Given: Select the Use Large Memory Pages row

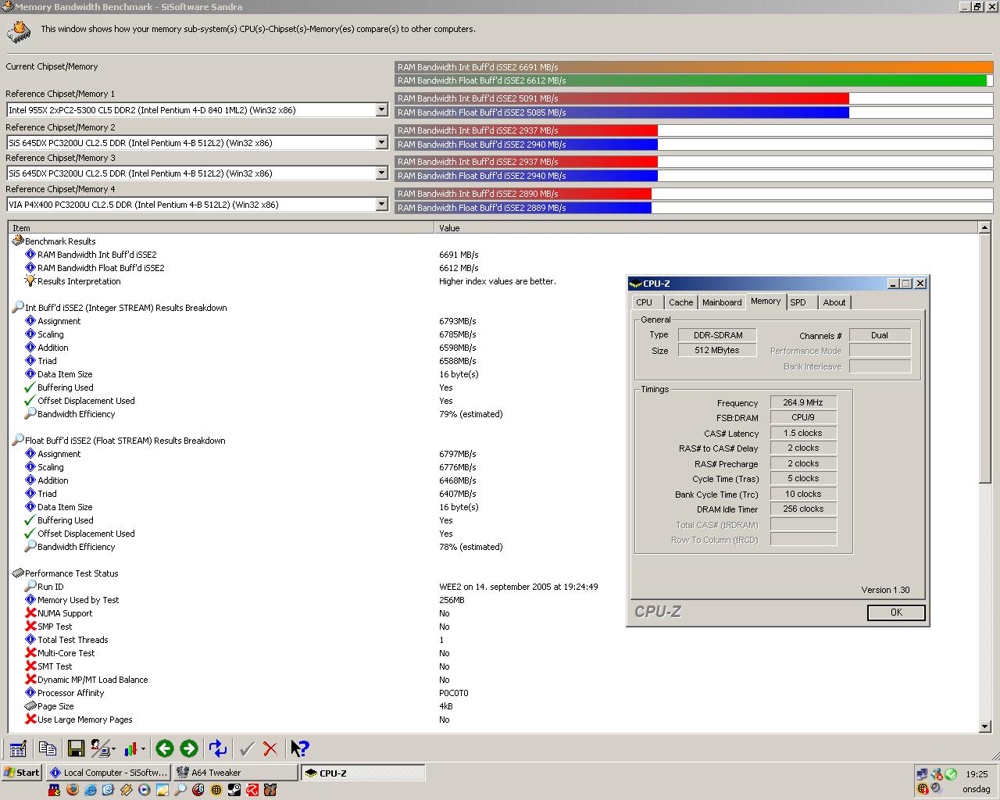Looking at the screenshot, I should 494,720.
